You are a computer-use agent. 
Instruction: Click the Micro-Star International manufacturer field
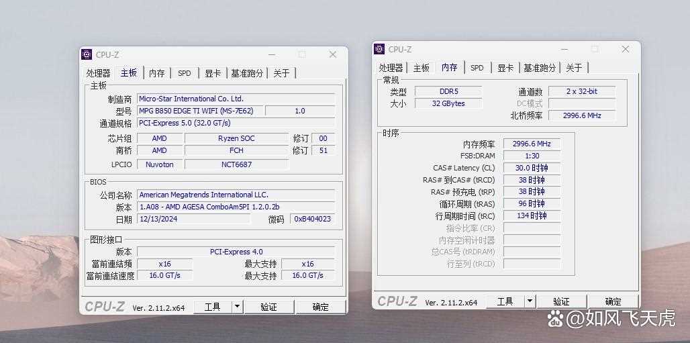(x=236, y=99)
